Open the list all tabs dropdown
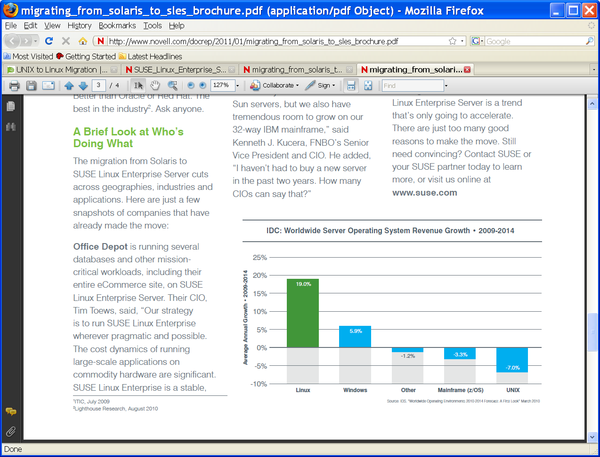The height and width of the screenshot is (457, 600). (x=594, y=70)
